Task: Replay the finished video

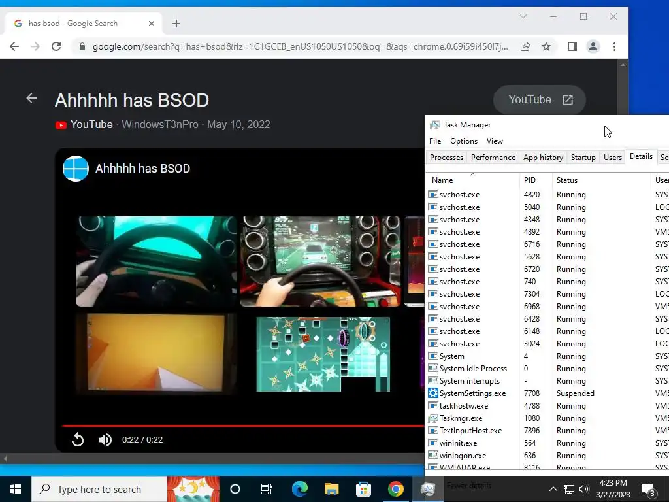Action: pos(78,439)
